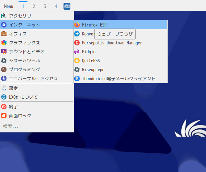
Task: Click the Persepolis Download Manager icon
Action: (77, 43)
